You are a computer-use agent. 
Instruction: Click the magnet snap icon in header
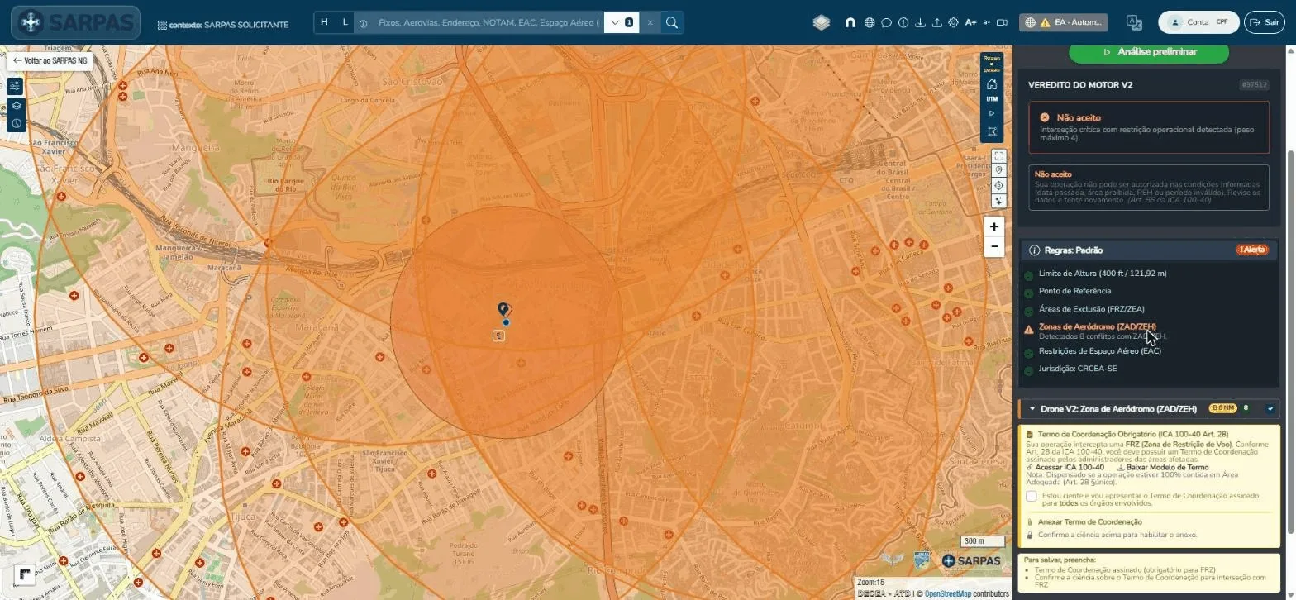(x=850, y=23)
